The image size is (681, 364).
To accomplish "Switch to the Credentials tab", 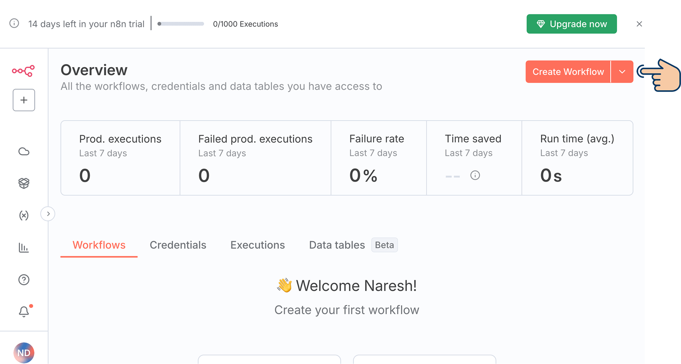I will pos(178,245).
